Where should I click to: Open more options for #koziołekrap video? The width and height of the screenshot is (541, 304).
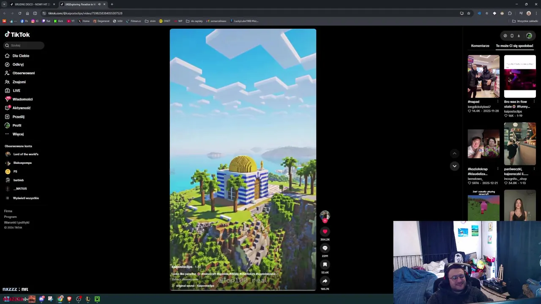point(497,169)
